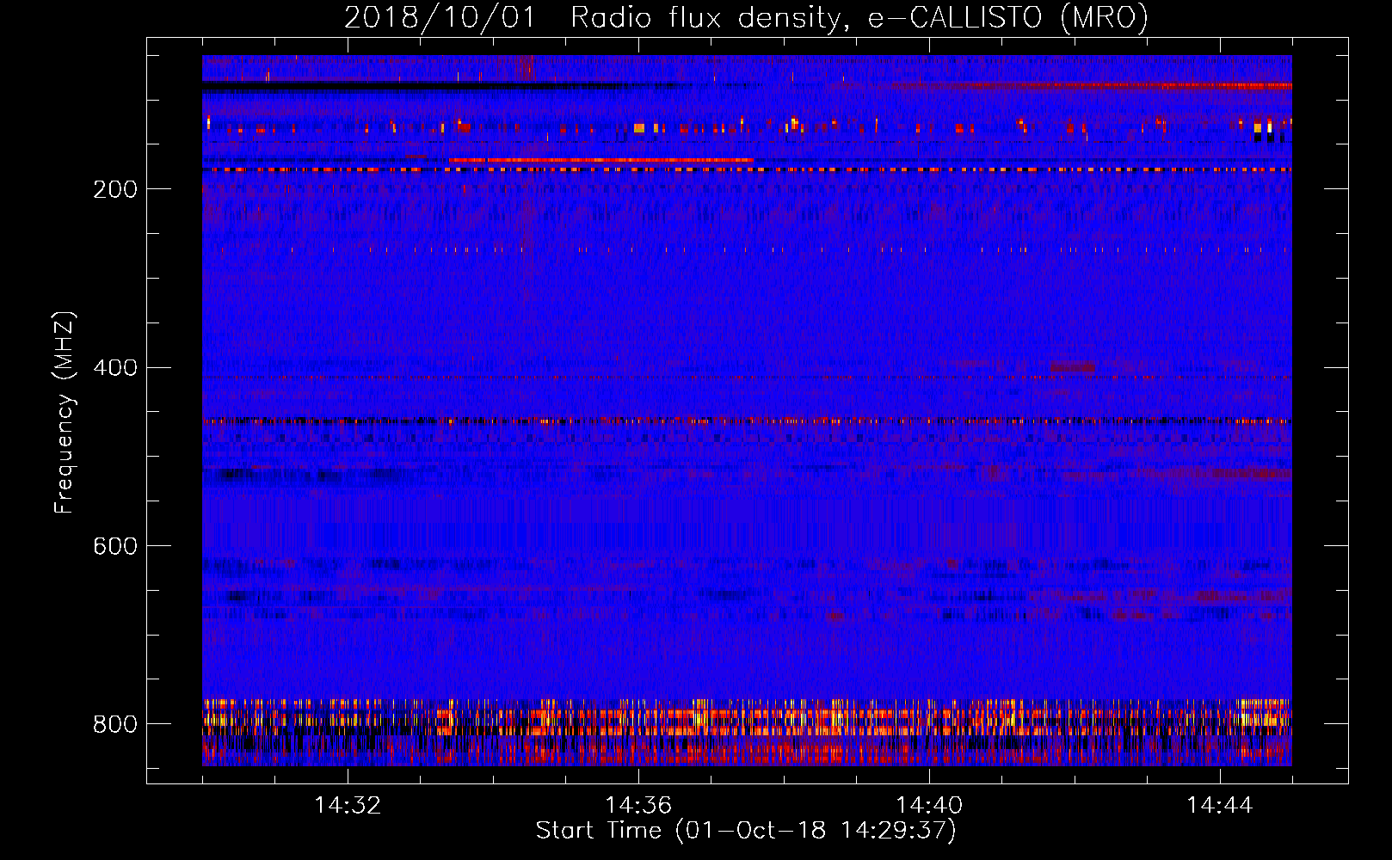Click the 200 frequency tick label
1392x860 pixels.
point(115,189)
